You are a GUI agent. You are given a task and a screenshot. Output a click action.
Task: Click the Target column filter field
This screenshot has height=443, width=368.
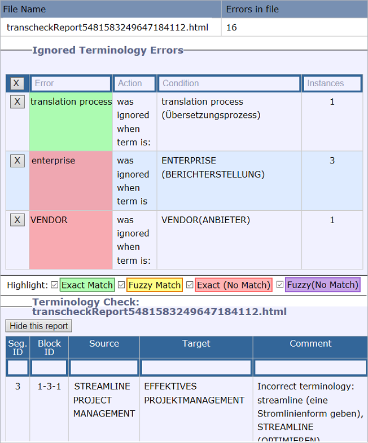[196, 367]
